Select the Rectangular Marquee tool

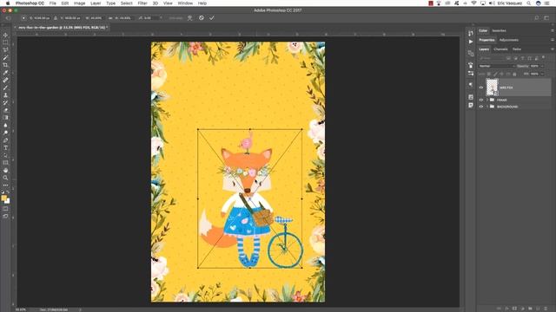[x=5, y=42]
